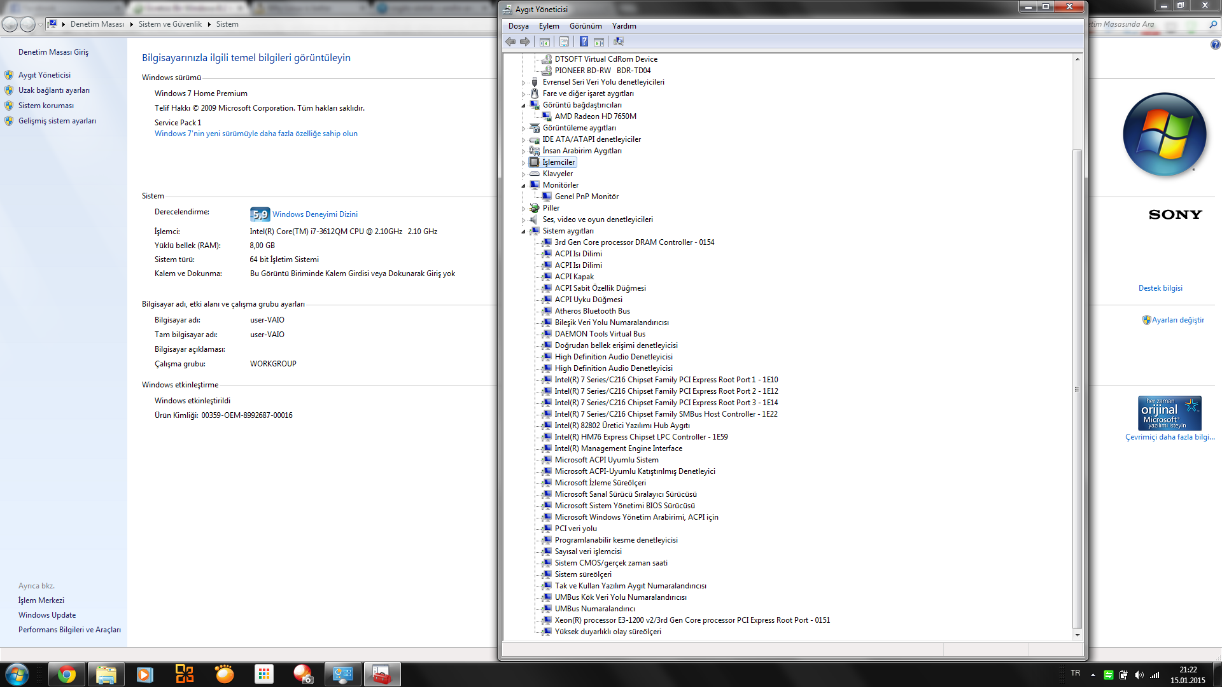Open Aygıt Yöneticisi link in sidebar
Viewport: 1222px width, 687px height.
(x=45, y=75)
